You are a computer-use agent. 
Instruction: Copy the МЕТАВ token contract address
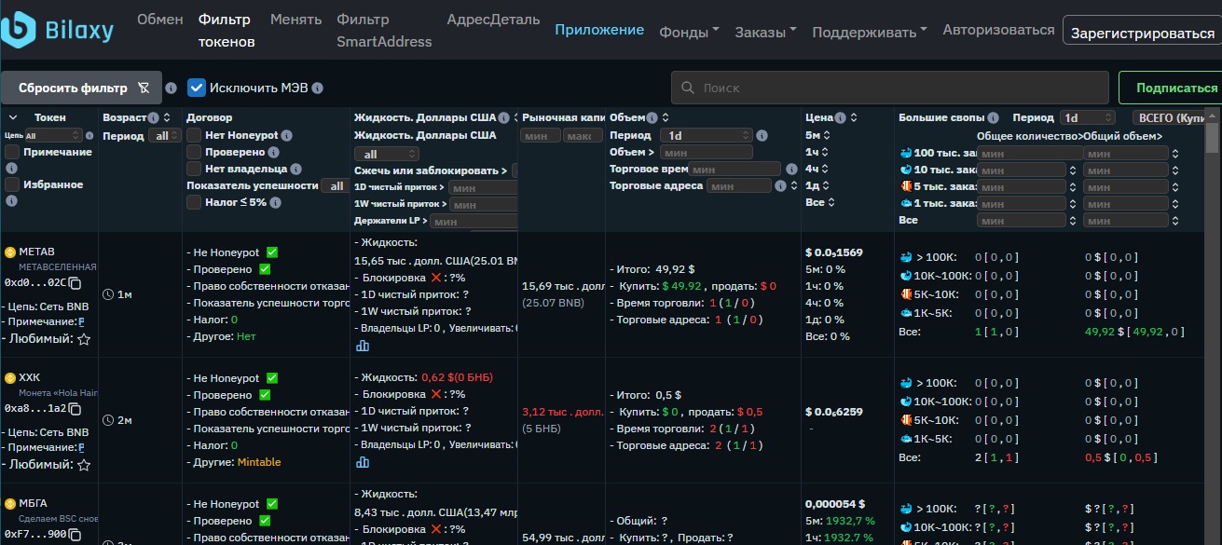(x=76, y=283)
